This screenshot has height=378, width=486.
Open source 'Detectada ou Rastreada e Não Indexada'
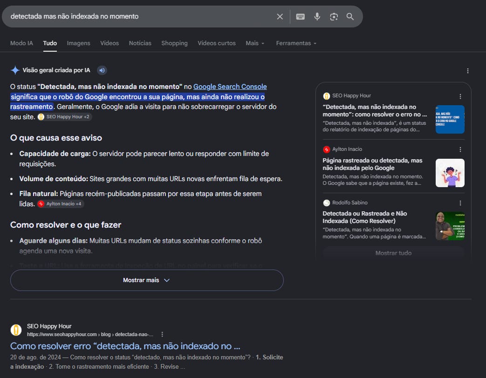364,217
